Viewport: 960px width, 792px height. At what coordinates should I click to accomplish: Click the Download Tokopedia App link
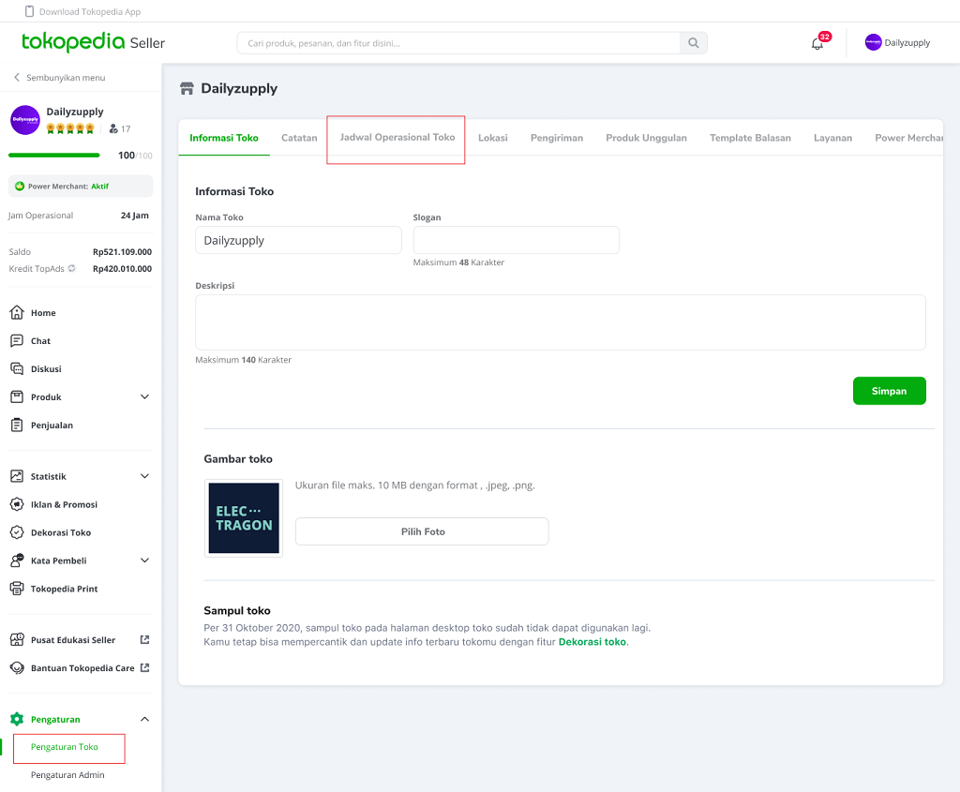(x=90, y=11)
